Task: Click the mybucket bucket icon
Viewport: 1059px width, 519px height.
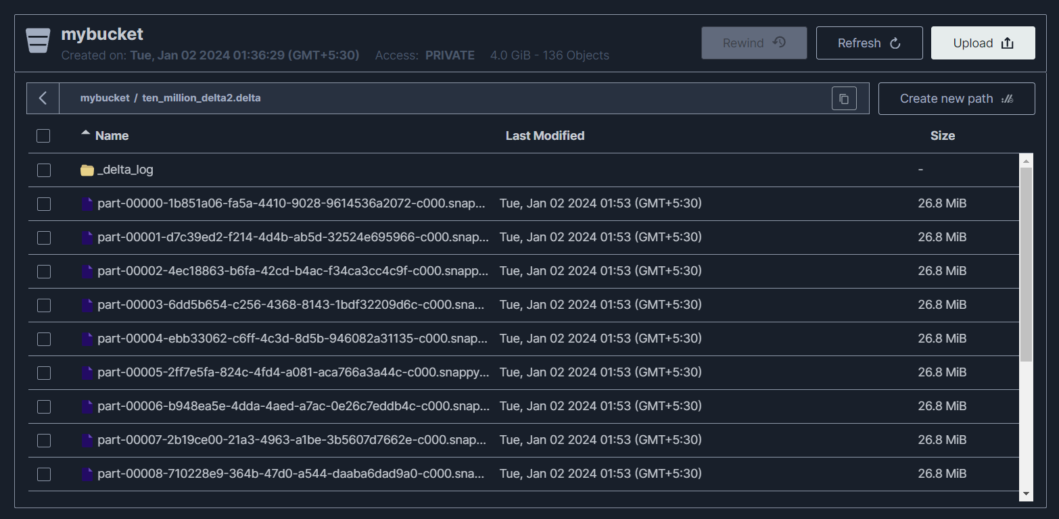Action: point(38,41)
